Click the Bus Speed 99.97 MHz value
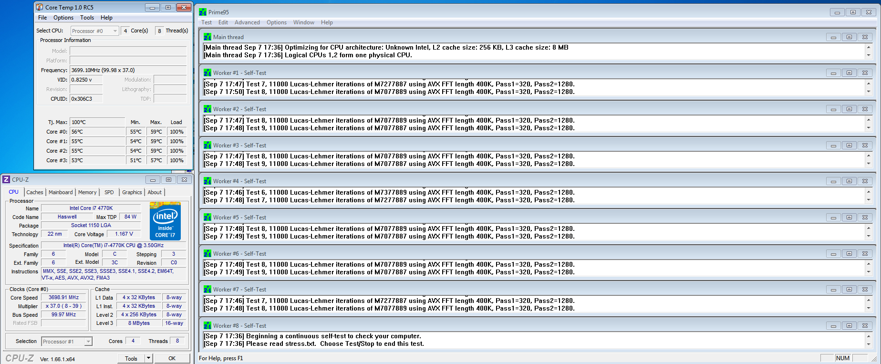881x364 pixels. (64, 314)
